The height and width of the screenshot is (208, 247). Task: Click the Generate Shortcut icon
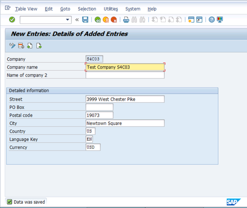pos(199,20)
